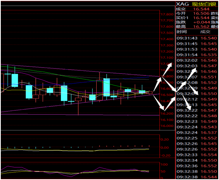Viewport: 219px width, 180px height.
Task: Click the 涨跌 +0.044 change value
Action: pyautogui.click(x=202, y=22)
